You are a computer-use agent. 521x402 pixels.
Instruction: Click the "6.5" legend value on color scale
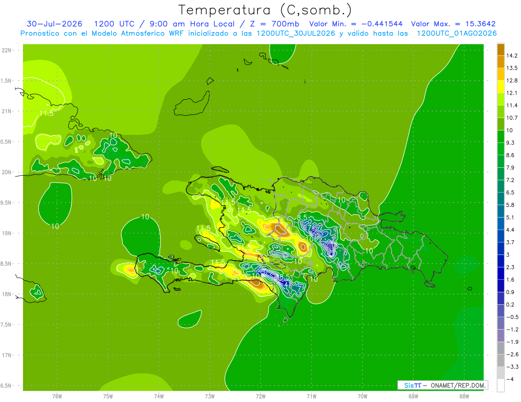point(511,193)
